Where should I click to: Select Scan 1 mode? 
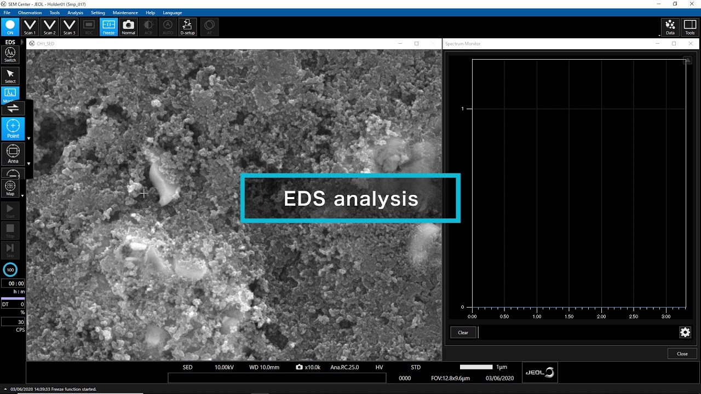[30, 27]
